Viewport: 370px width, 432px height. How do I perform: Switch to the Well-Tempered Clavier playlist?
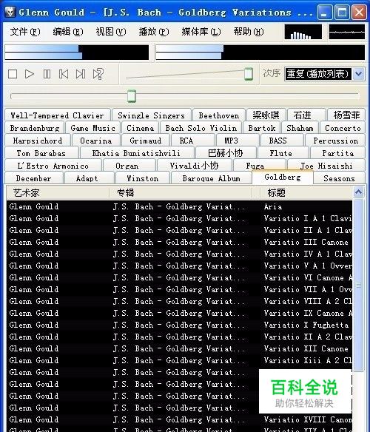click(x=57, y=115)
